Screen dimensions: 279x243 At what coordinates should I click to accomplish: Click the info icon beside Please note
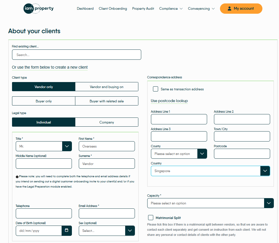tap(17, 177)
